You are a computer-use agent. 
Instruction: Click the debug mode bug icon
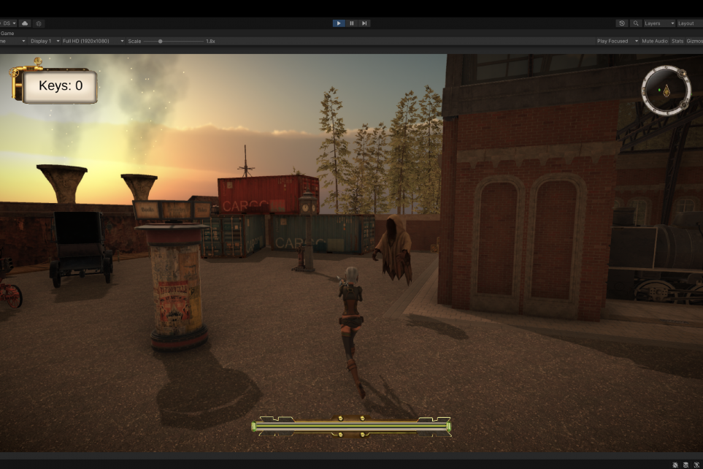click(x=675, y=465)
